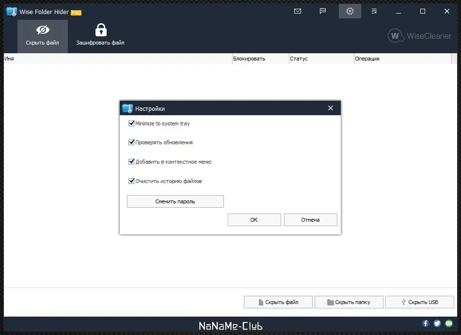Viewport: 461px width, 335px height.
Task: Click the settings gear icon
Action: point(350,11)
